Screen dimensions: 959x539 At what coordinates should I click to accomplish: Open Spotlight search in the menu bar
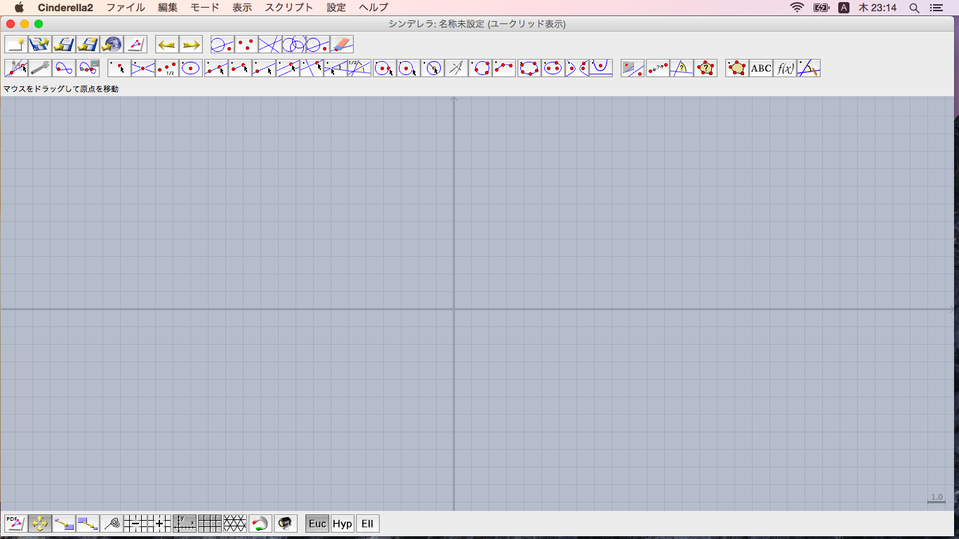pos(914,8)
